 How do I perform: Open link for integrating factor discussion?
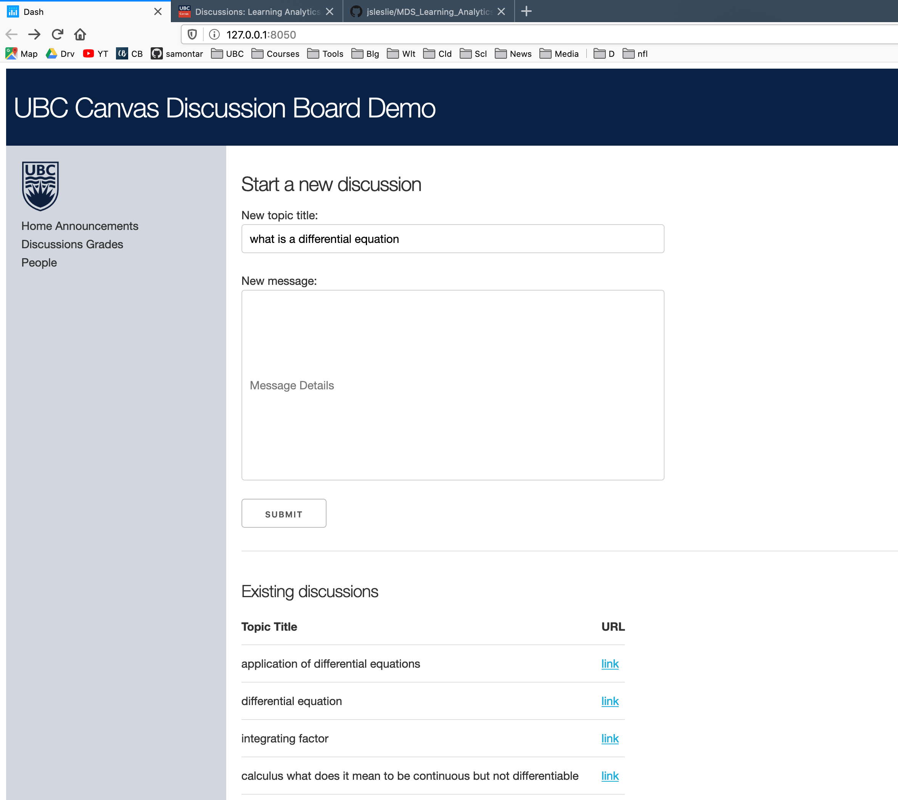pos(610,739)
